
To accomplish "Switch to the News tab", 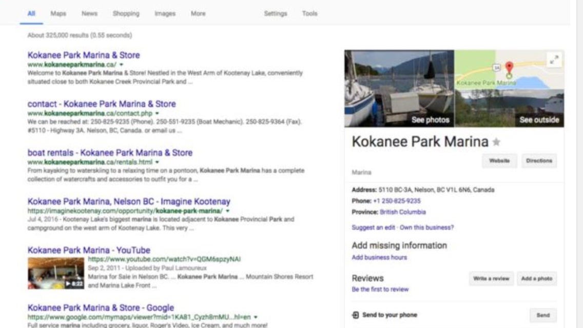I will (90, 13).
